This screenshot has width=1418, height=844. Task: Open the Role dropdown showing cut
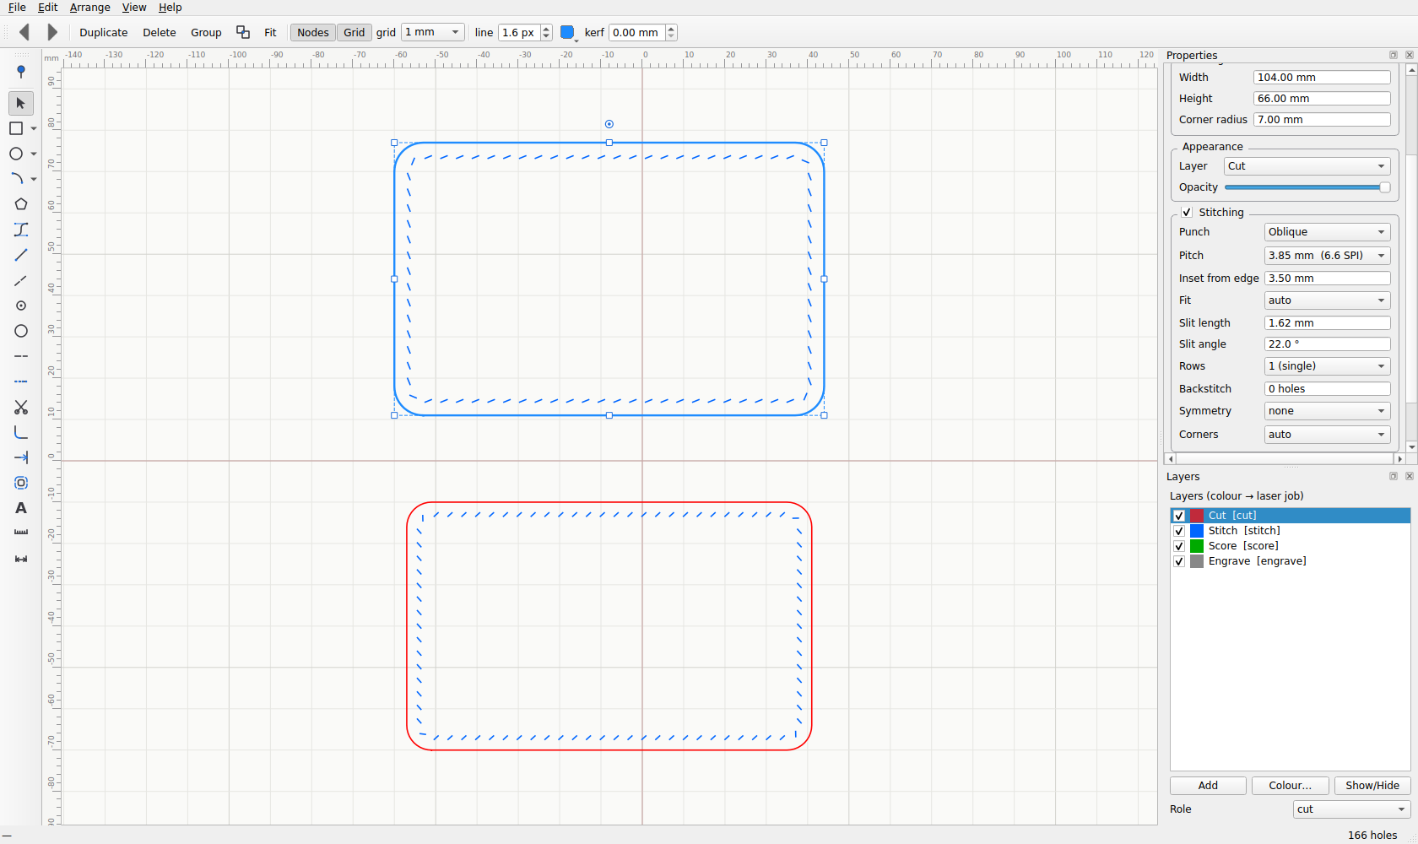(x=1351, y=809)
